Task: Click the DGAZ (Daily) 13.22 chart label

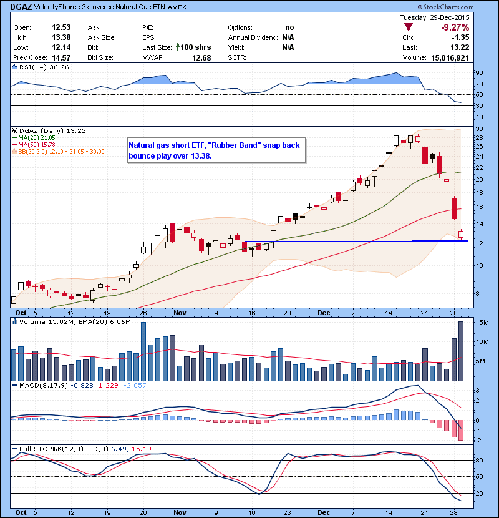Action: (52, 131)
